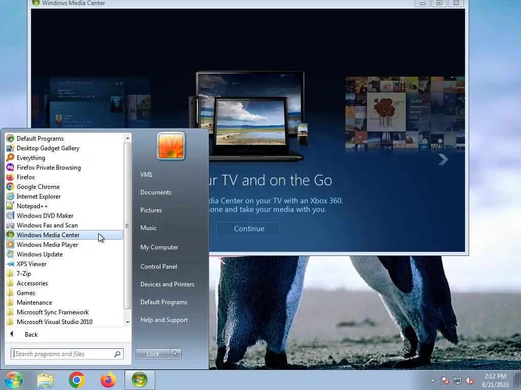Launch Google Chrome icon in Start menu list
The width and height of the screenshot is (521, 390).
point(10,186)
